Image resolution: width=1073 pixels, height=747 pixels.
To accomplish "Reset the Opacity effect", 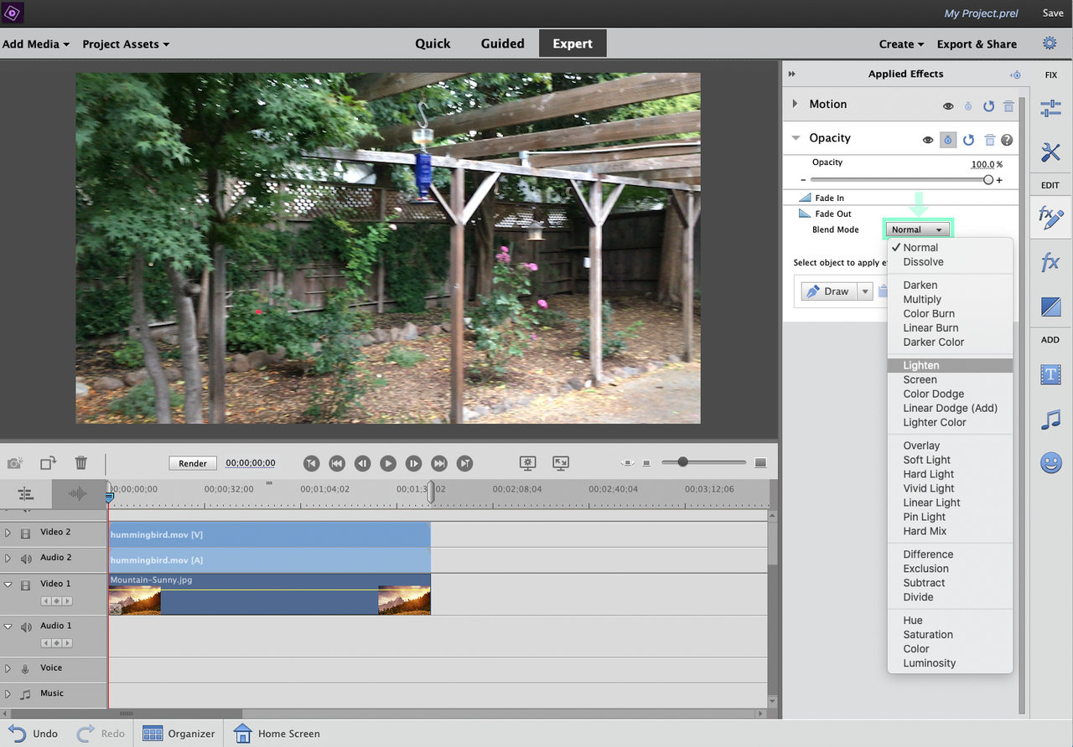I will coord(969,140).
